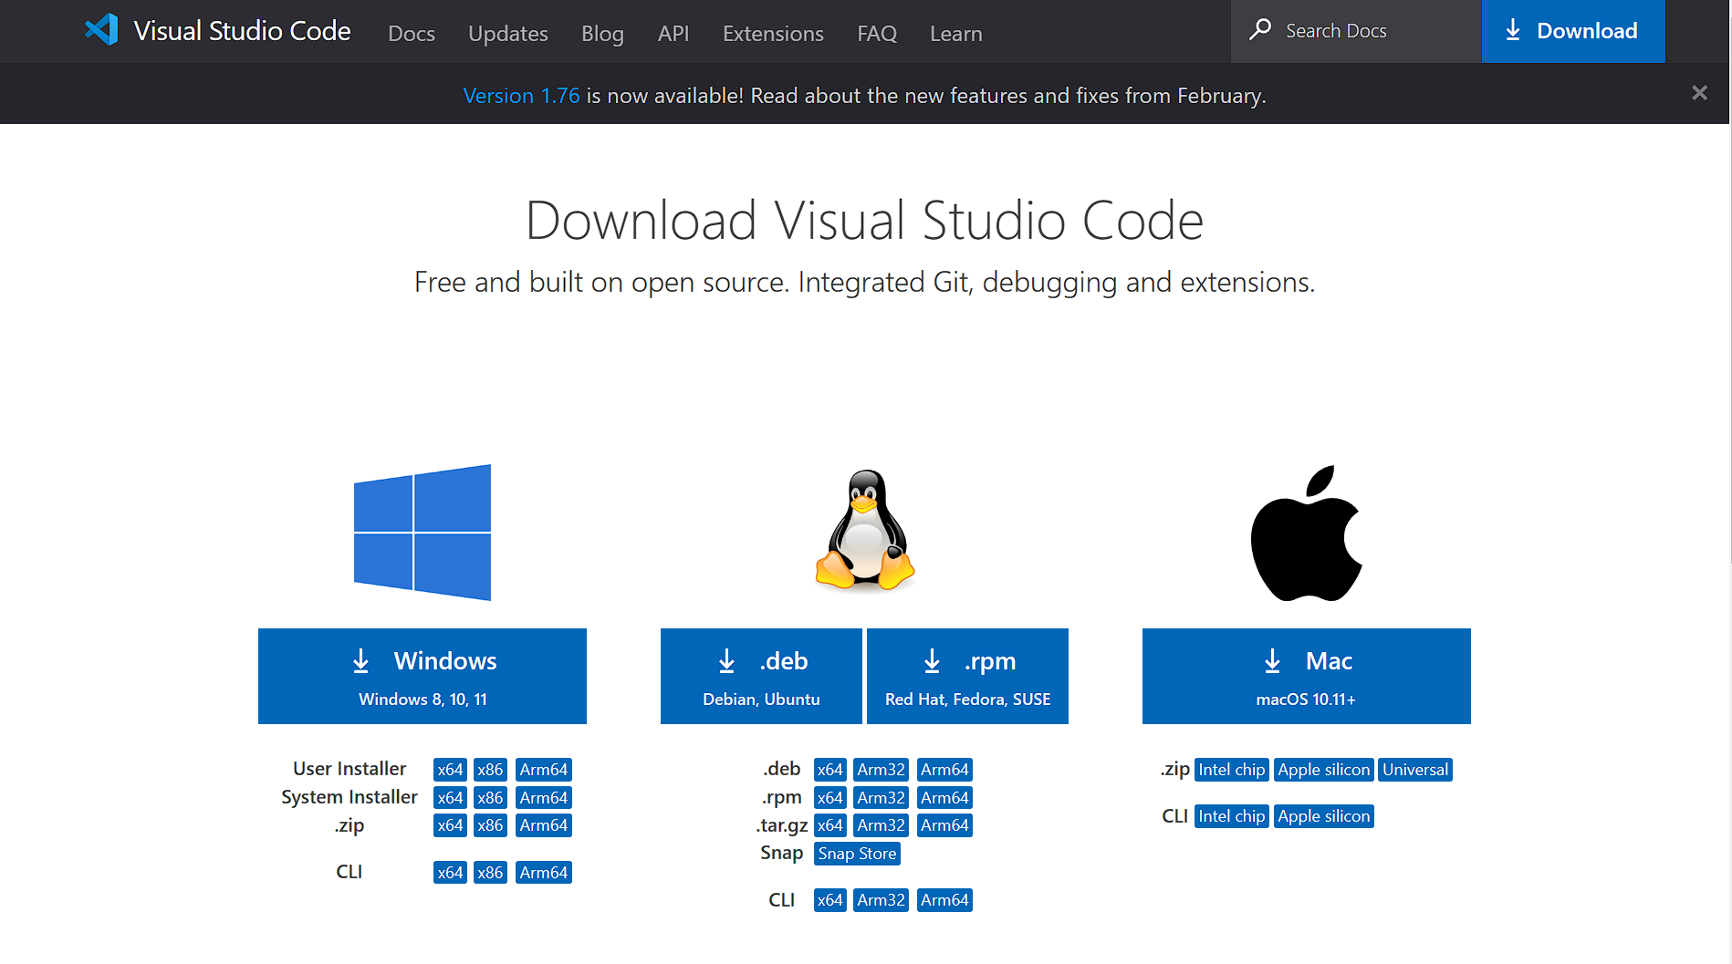Download Mac CLI for Intel chip
1732x964 pixels.
[1231, 816]
